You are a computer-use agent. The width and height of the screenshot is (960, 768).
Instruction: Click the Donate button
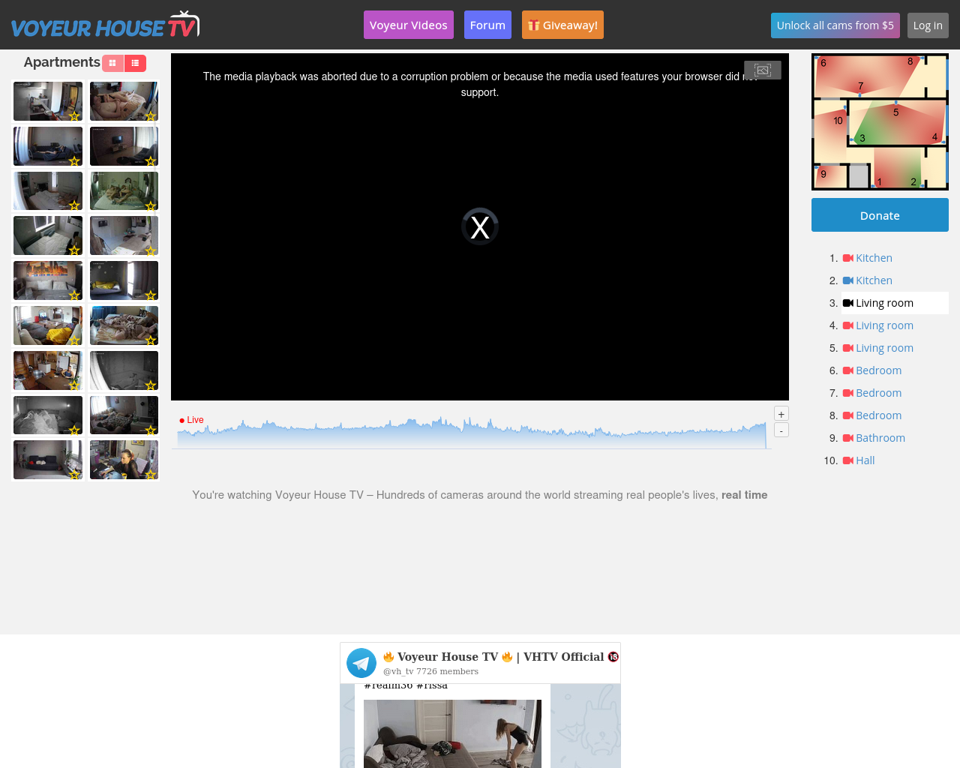coord(880,215)
